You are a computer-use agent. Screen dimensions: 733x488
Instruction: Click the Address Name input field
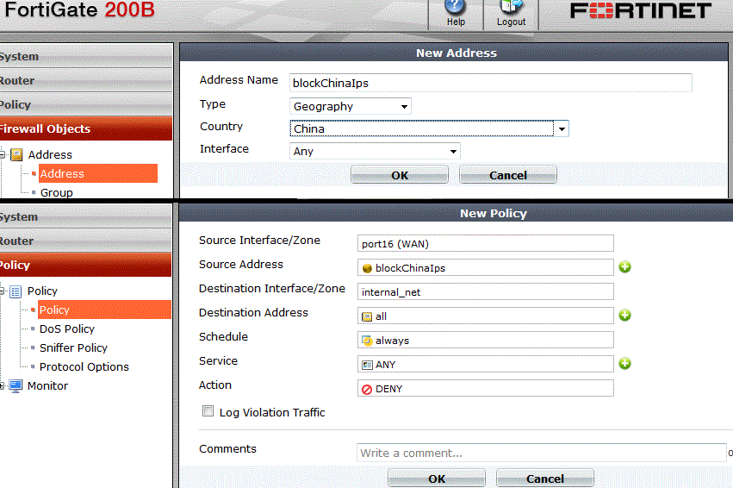[490, 83]
